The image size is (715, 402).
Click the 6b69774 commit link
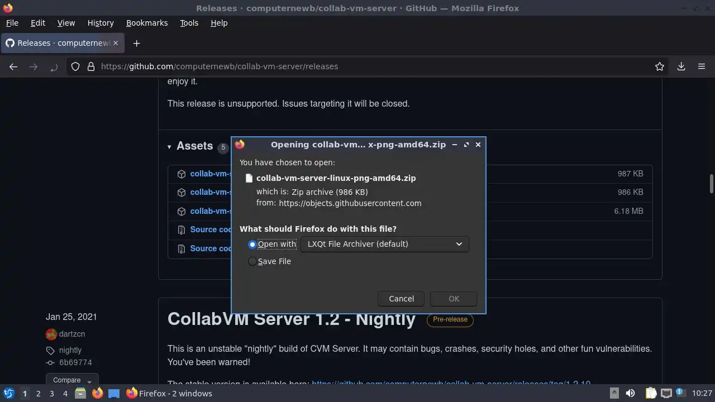click(75, 362)
